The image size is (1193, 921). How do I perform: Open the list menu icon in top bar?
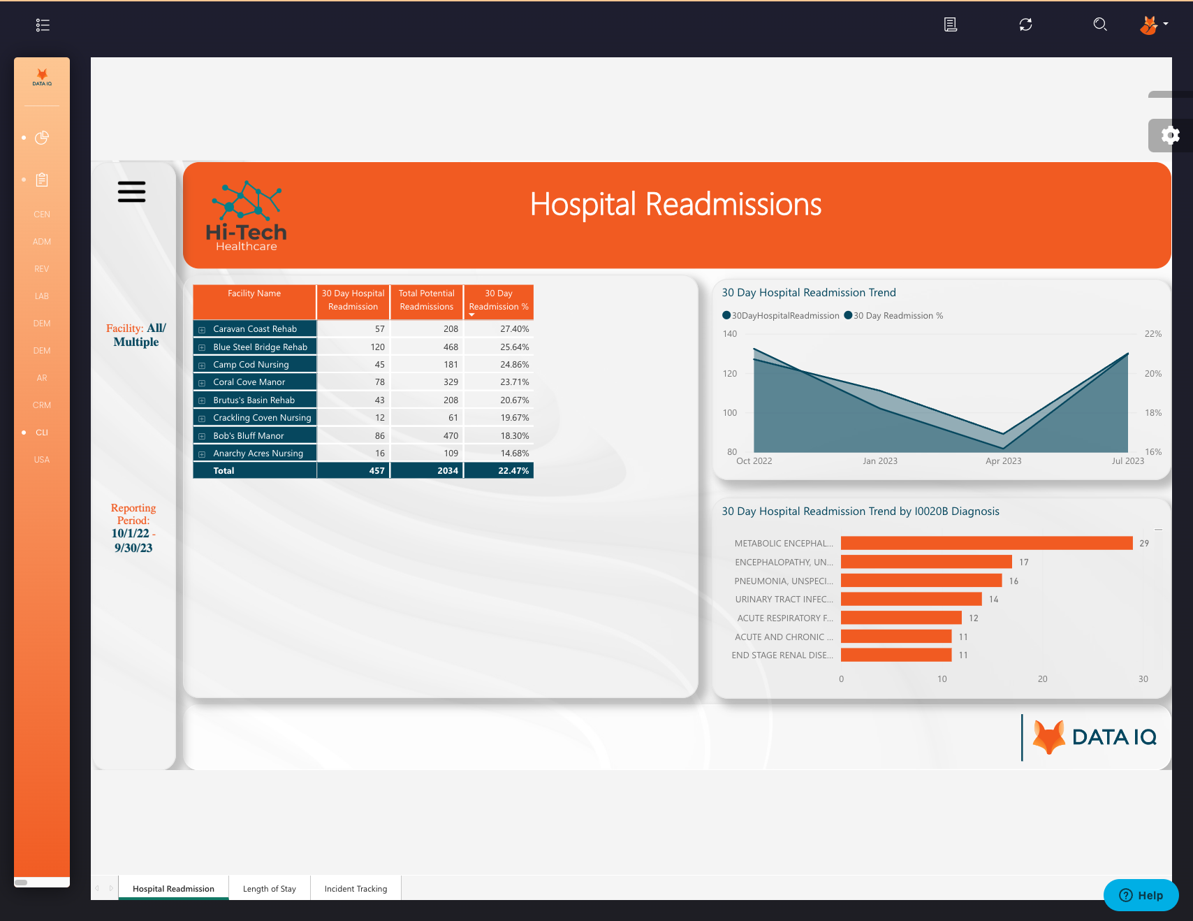click(43, 25)
